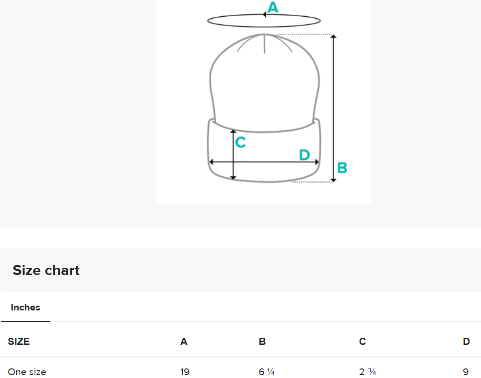
Task: Click the vertical cuff height arrow
Action: (x=233, y=155)
